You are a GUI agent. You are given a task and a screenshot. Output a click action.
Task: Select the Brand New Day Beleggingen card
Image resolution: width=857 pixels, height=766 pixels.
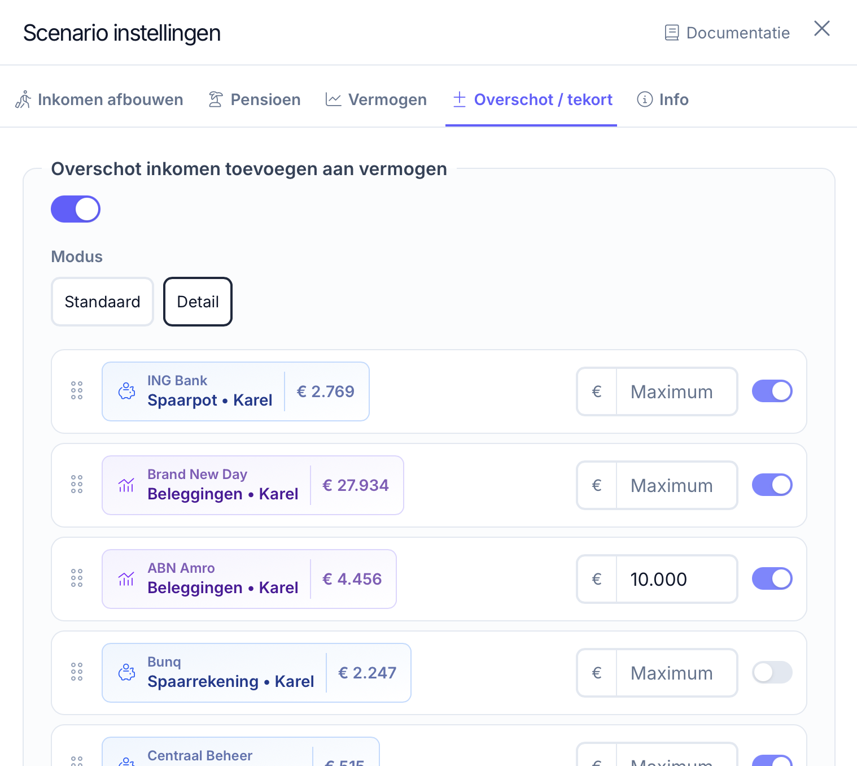tap(253, 485)
